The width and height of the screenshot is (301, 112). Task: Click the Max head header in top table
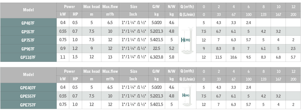(91, 7)
